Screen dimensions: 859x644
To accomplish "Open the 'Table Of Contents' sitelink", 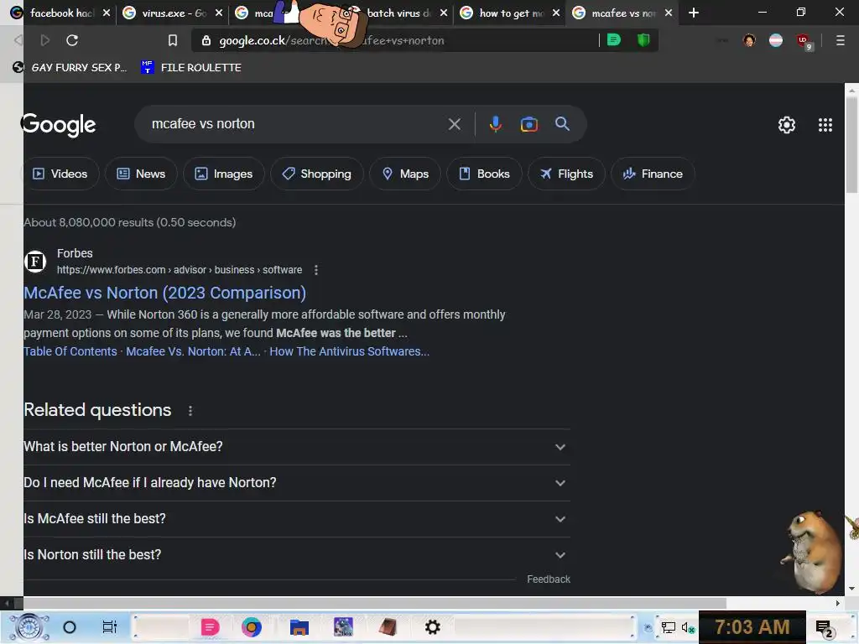I will click(70, 351).
